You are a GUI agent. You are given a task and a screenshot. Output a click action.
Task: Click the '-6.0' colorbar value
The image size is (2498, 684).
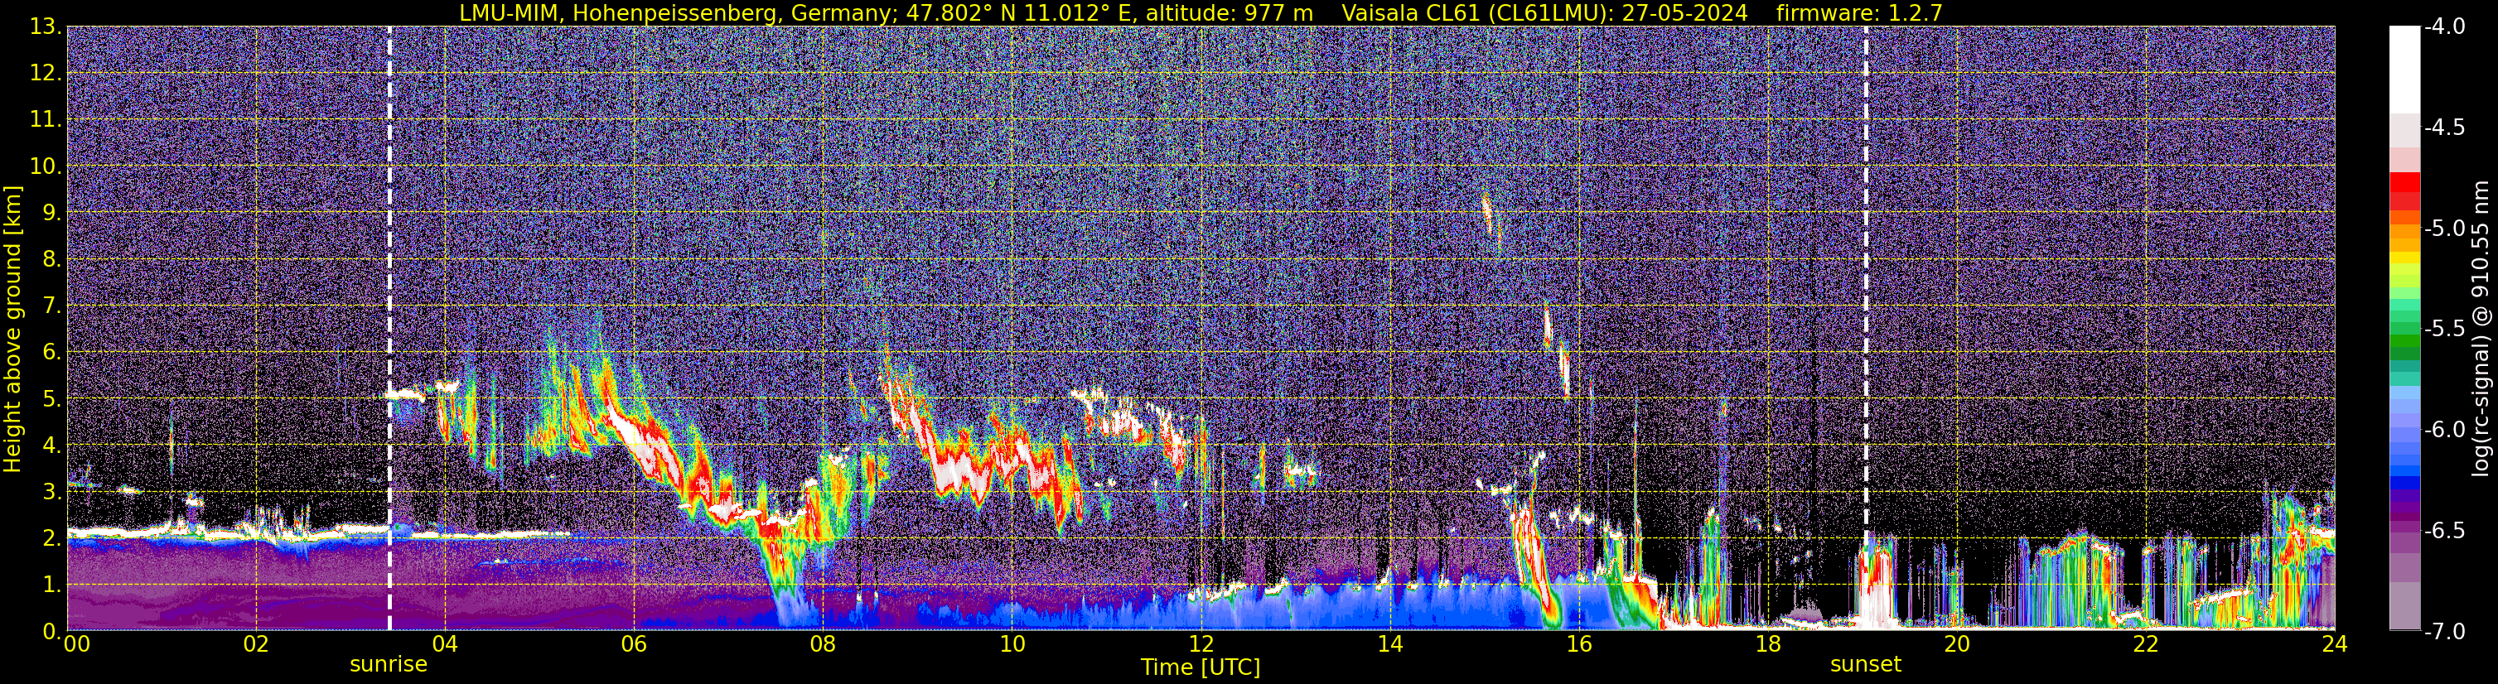coord(2443,430)
